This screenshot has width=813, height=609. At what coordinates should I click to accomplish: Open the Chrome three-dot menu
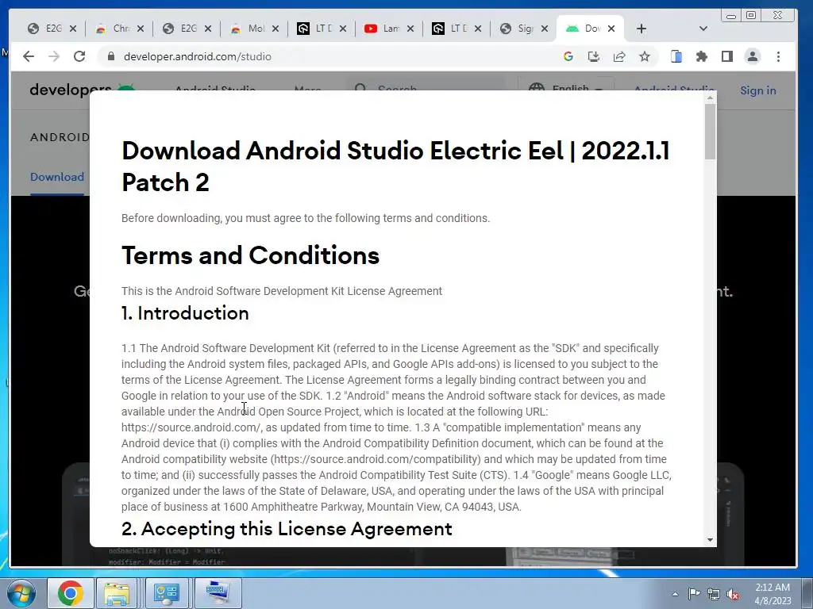778,56
